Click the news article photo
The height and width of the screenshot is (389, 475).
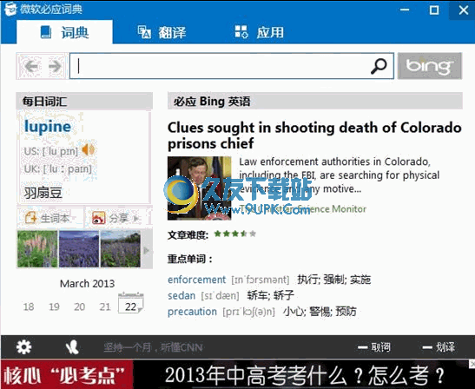pos(200,188)
